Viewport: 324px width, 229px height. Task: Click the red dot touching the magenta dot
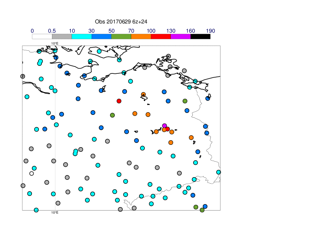pyautogui.click(x=167, y=129)
